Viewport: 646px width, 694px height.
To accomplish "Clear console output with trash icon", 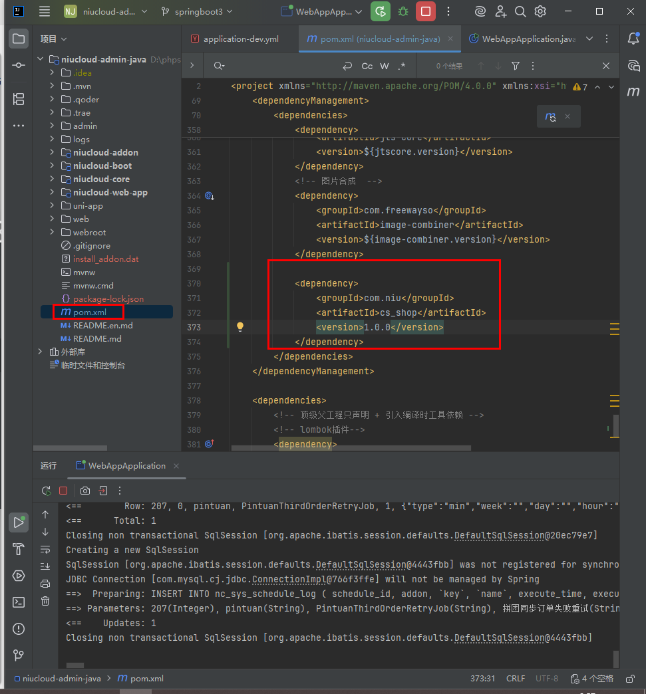I will tap(45, 601).
